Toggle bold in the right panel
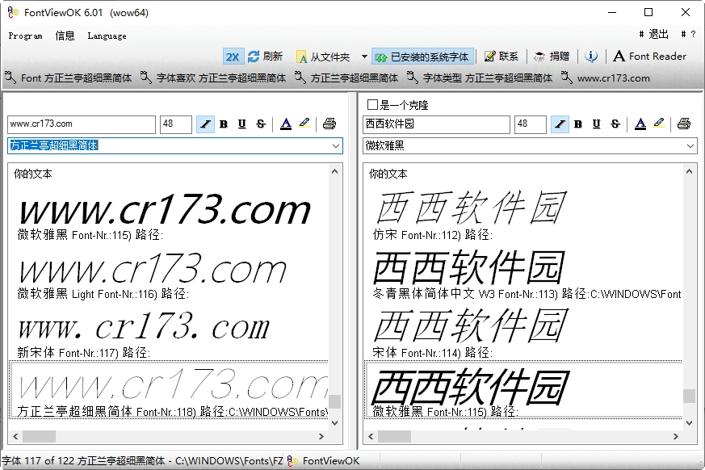Image resolution: width=705 pixels, height=470 pixels. pos(578,124)
